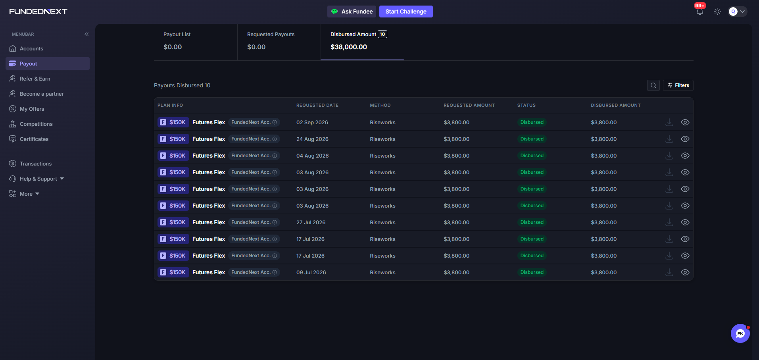The image size is (759, 360).
Task: Switch to Requested Payouts tab
Action: pos(279,42)
